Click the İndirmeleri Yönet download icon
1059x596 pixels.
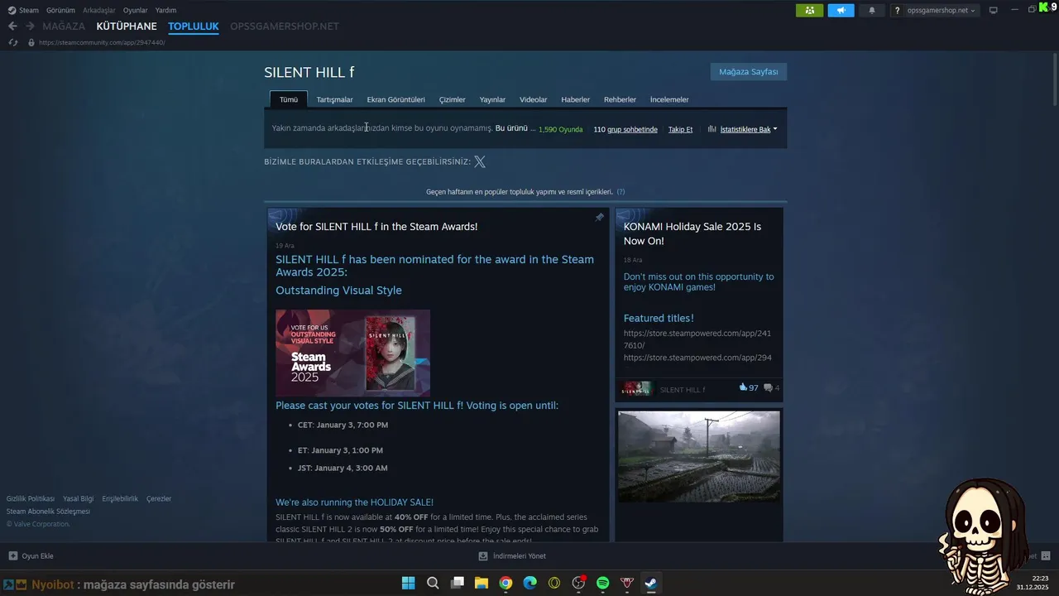click(483, 555)
